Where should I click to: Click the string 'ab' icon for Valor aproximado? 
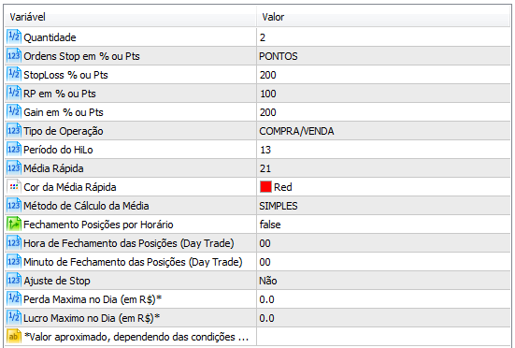tap(14, 337)
